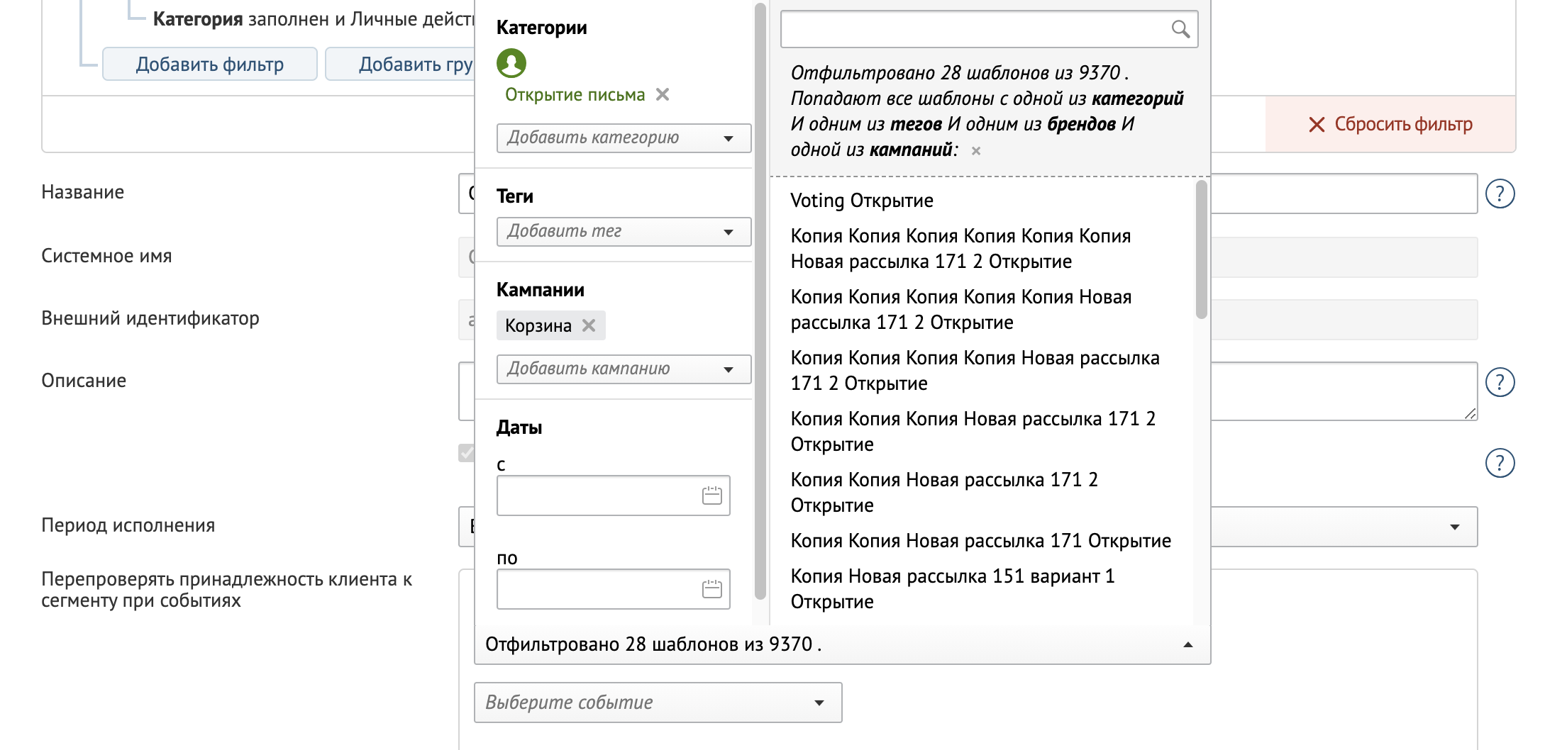Open the Добавить тег dropdown
The width and height of the screenshot is (1545, 750).
pos(624,232)
